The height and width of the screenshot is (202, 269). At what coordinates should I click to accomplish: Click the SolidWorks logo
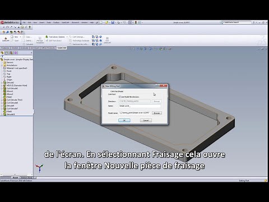click(10, 22)
